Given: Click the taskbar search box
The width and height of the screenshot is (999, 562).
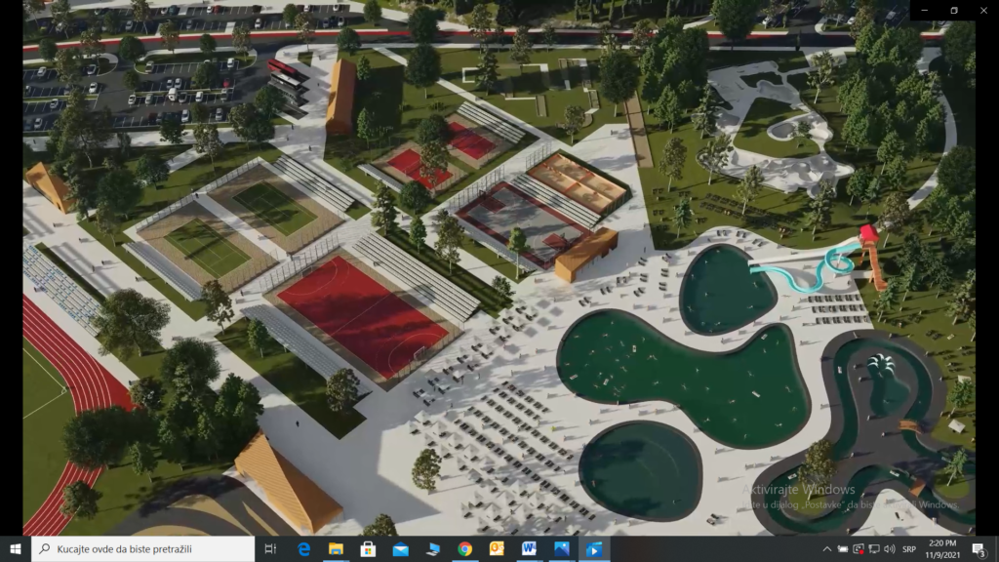Looking at the screenshot, I should pos(142,548).
